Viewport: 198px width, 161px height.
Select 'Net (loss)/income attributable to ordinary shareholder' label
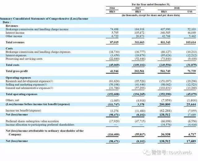[45, 133]
